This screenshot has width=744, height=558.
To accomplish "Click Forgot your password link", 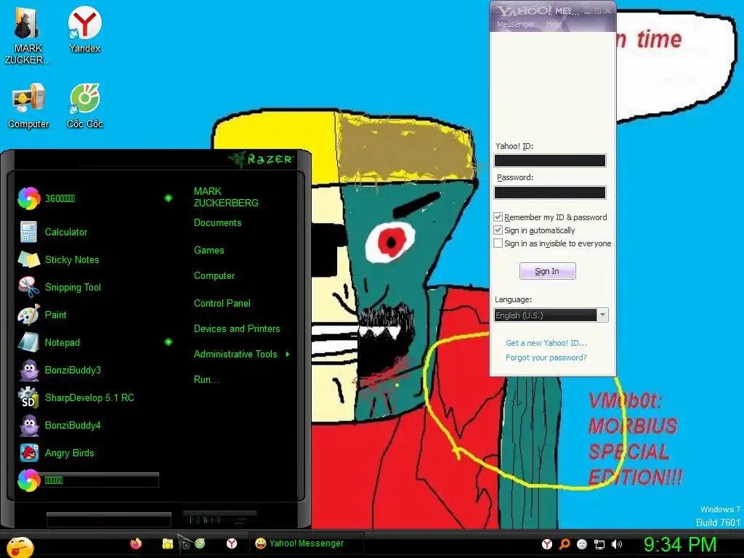I will [546, 357].
